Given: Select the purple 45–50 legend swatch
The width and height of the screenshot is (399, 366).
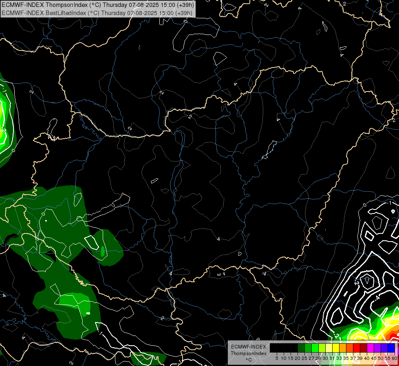Looking at the screenshot, I should pos(377,348).
